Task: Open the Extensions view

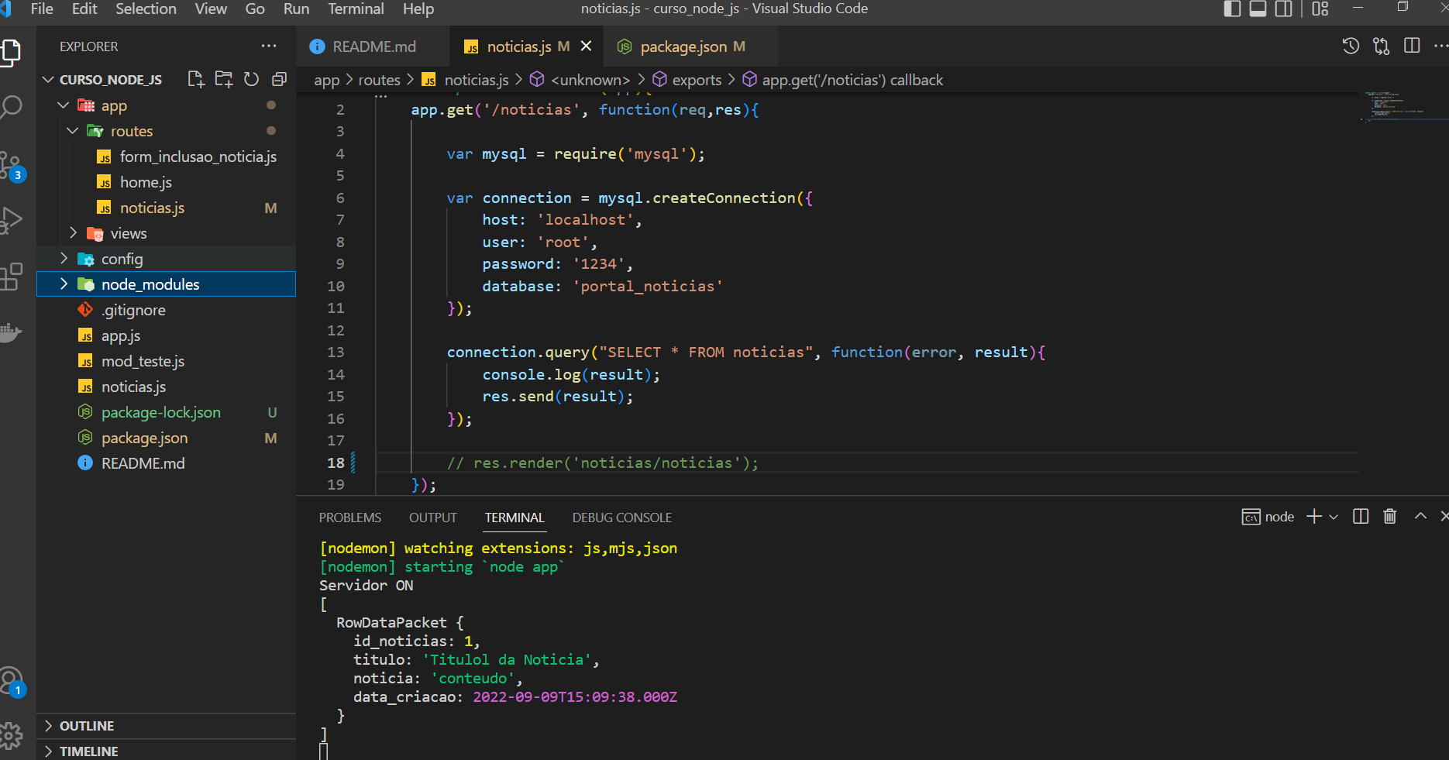Action: (x=12, y=277)
